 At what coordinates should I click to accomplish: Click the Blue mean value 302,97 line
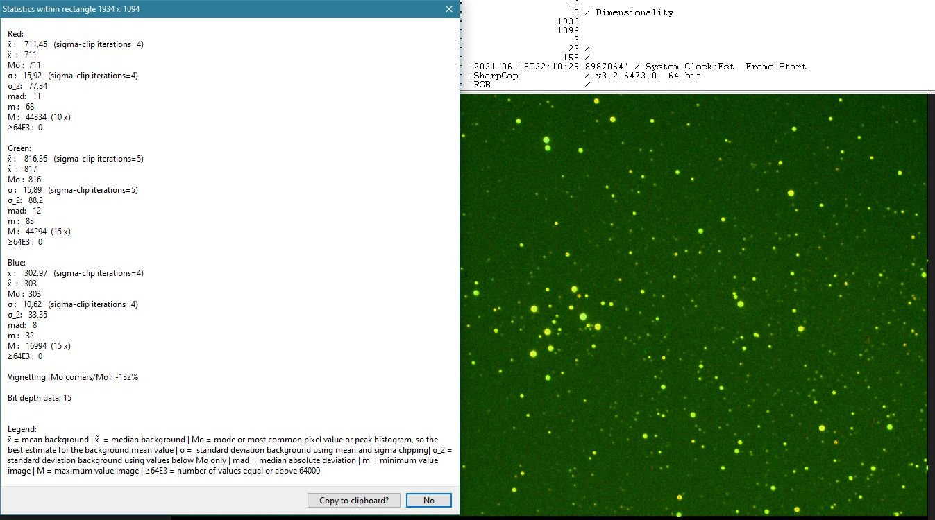[x=76, y=273]
